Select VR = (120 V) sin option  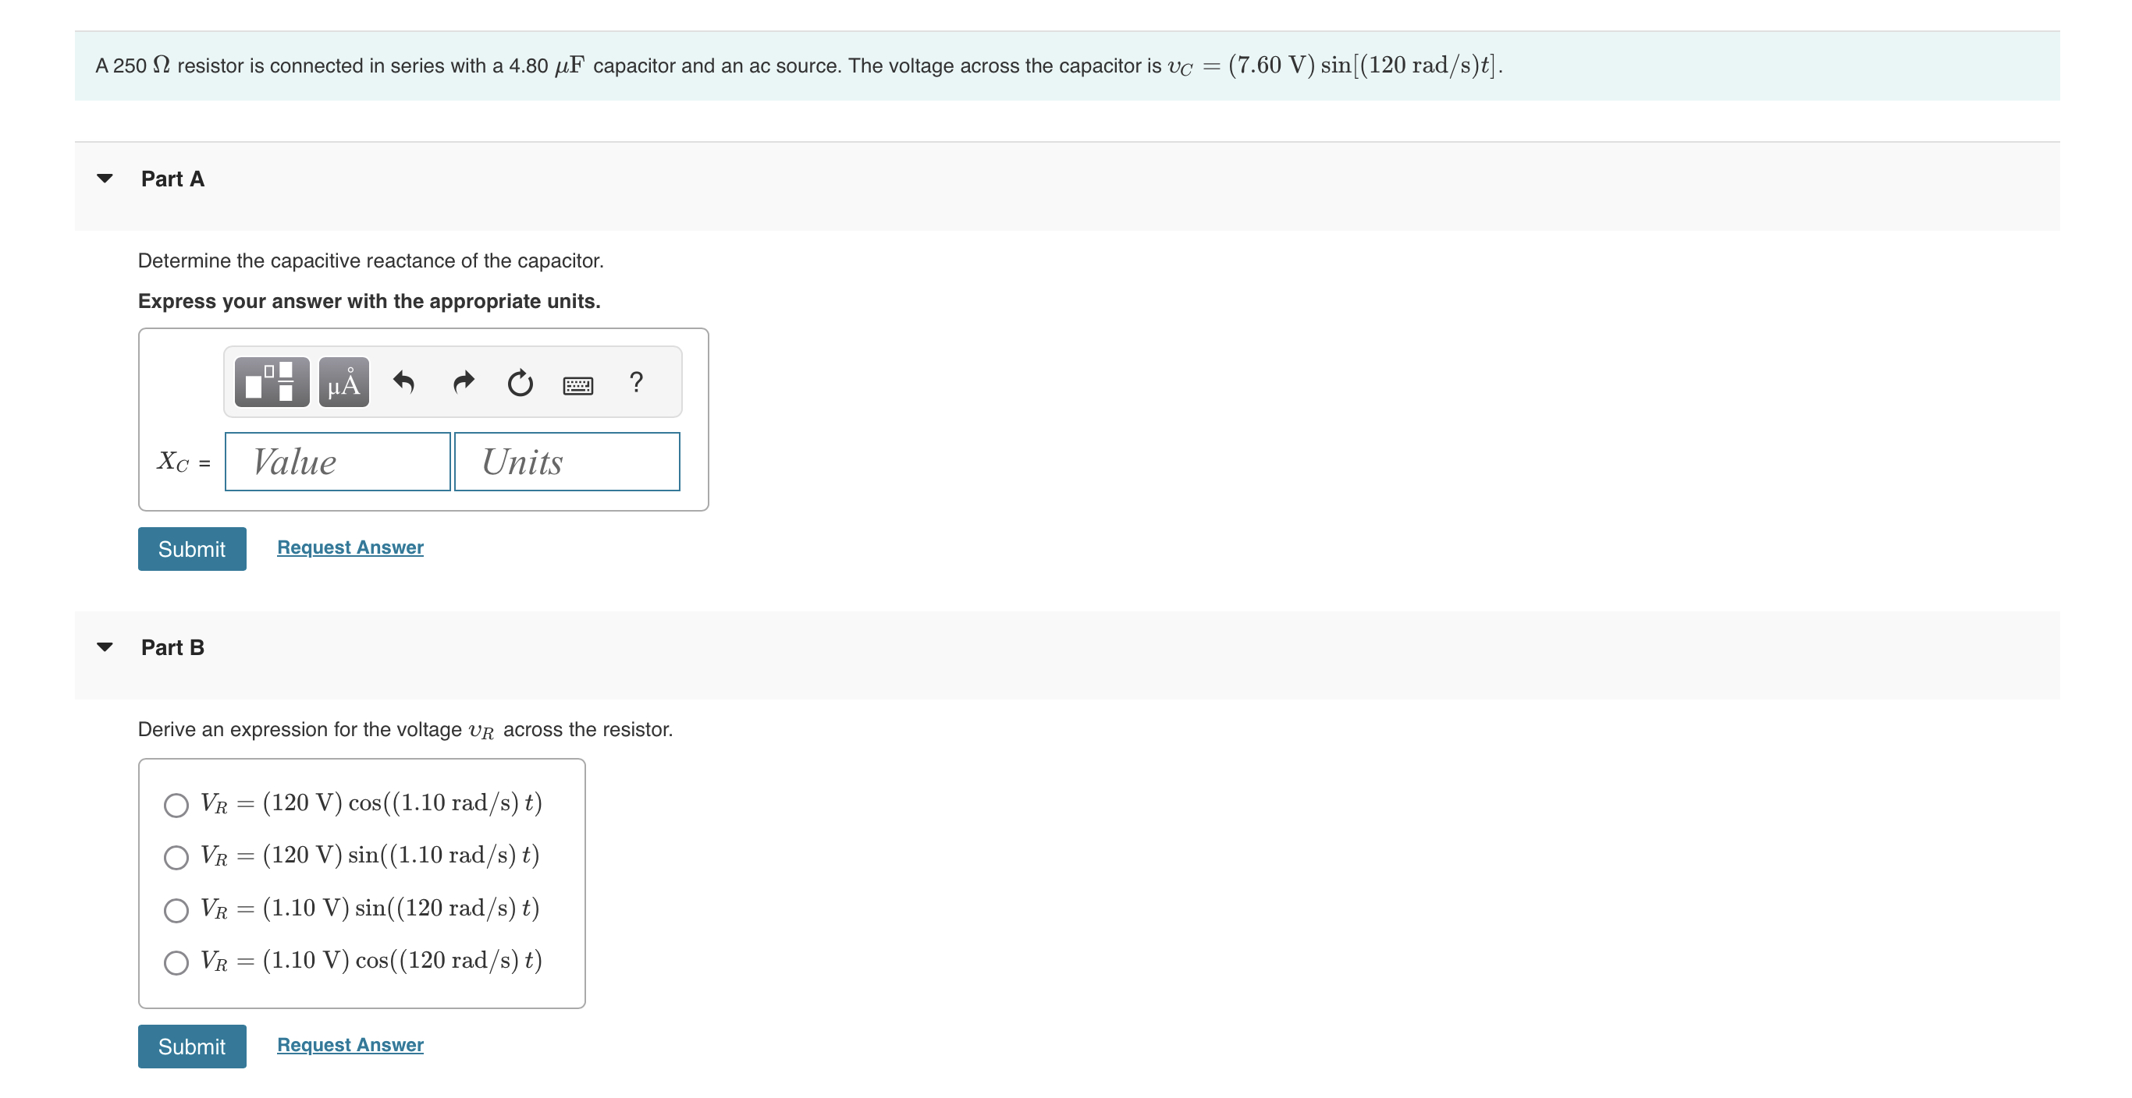pyautogui.click(x=176, y=856)
